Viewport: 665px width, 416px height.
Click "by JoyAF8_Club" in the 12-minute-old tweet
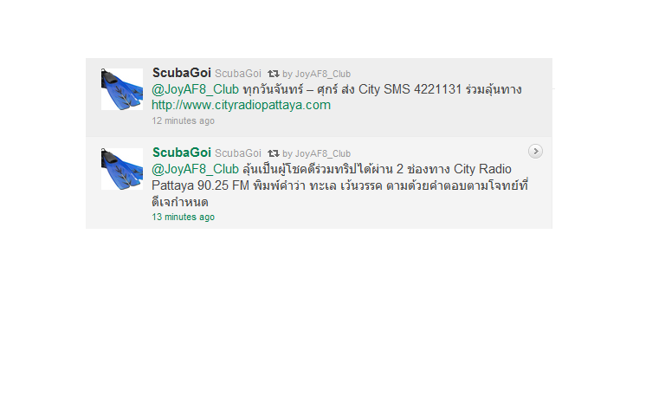316,74
